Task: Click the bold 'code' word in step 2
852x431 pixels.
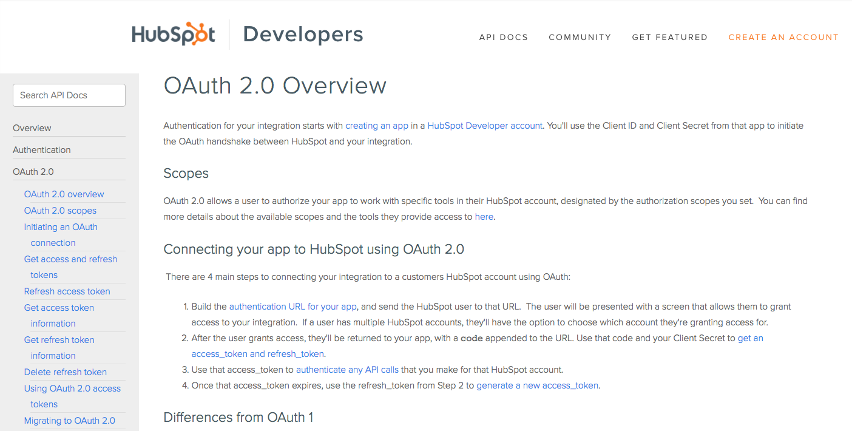Action: 472,338
